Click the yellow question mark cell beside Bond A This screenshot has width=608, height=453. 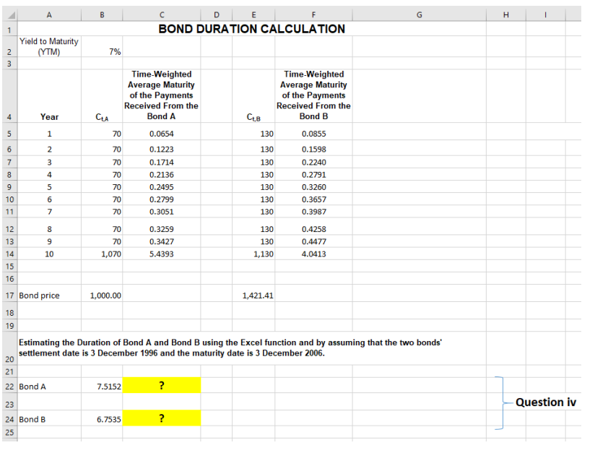click(161, 385)
